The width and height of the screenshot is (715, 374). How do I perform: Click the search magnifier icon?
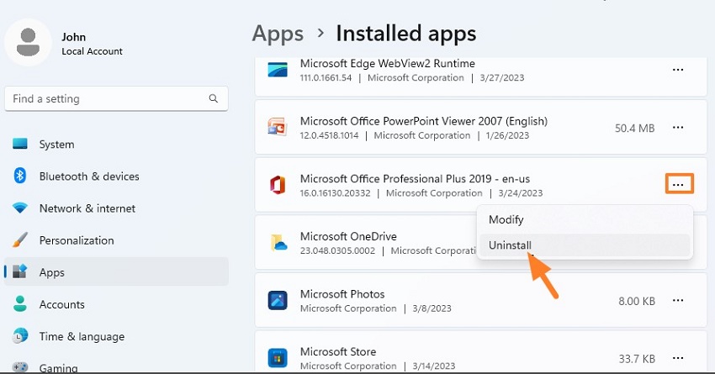click(x=214, y=99)
